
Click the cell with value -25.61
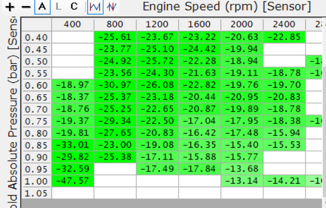[x=115, y=37]
